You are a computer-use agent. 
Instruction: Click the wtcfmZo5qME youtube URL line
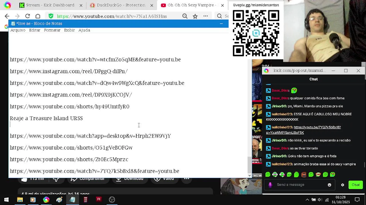95,60
